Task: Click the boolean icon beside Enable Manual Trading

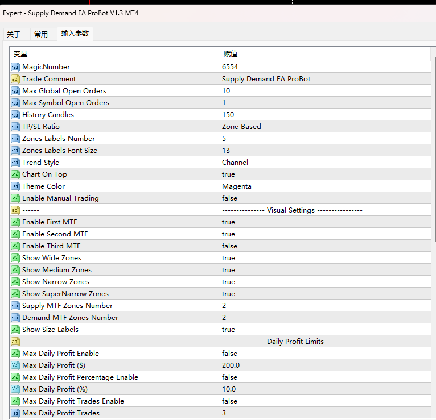Action: tap(15, 198)
